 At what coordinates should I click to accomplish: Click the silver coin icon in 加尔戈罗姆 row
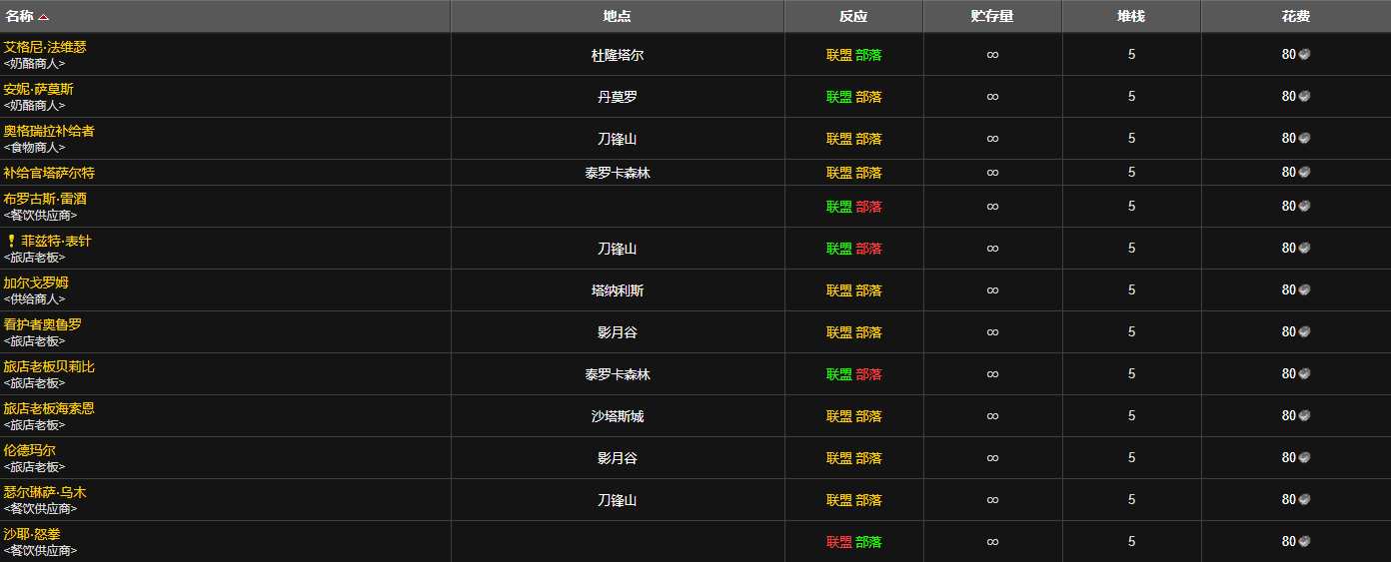click(1304, 290)
